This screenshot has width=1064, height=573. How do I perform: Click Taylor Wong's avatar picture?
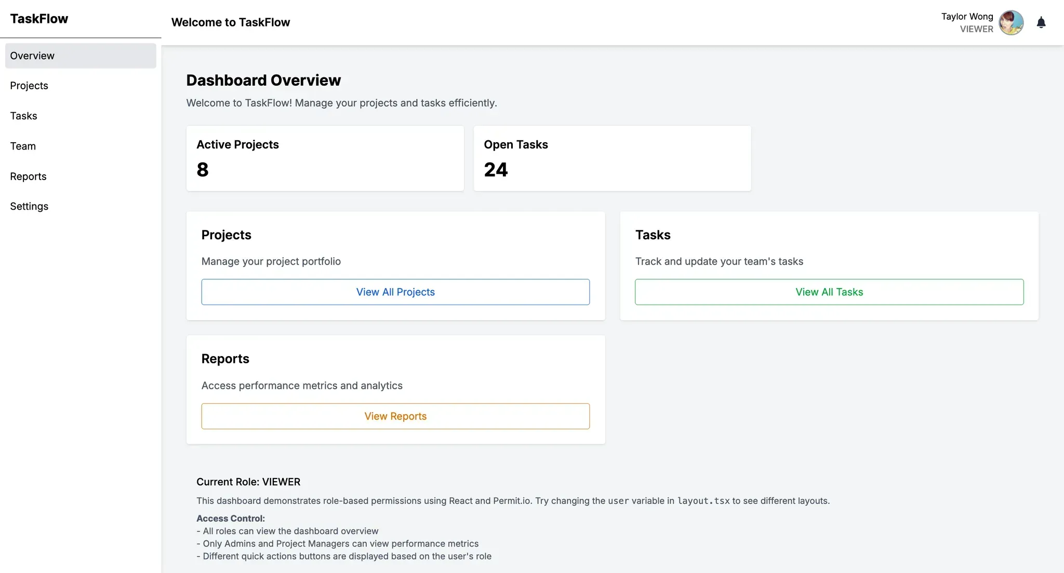coord(1011,22)
